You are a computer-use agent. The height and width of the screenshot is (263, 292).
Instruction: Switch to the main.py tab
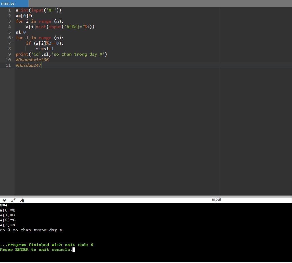coord(8,3)
